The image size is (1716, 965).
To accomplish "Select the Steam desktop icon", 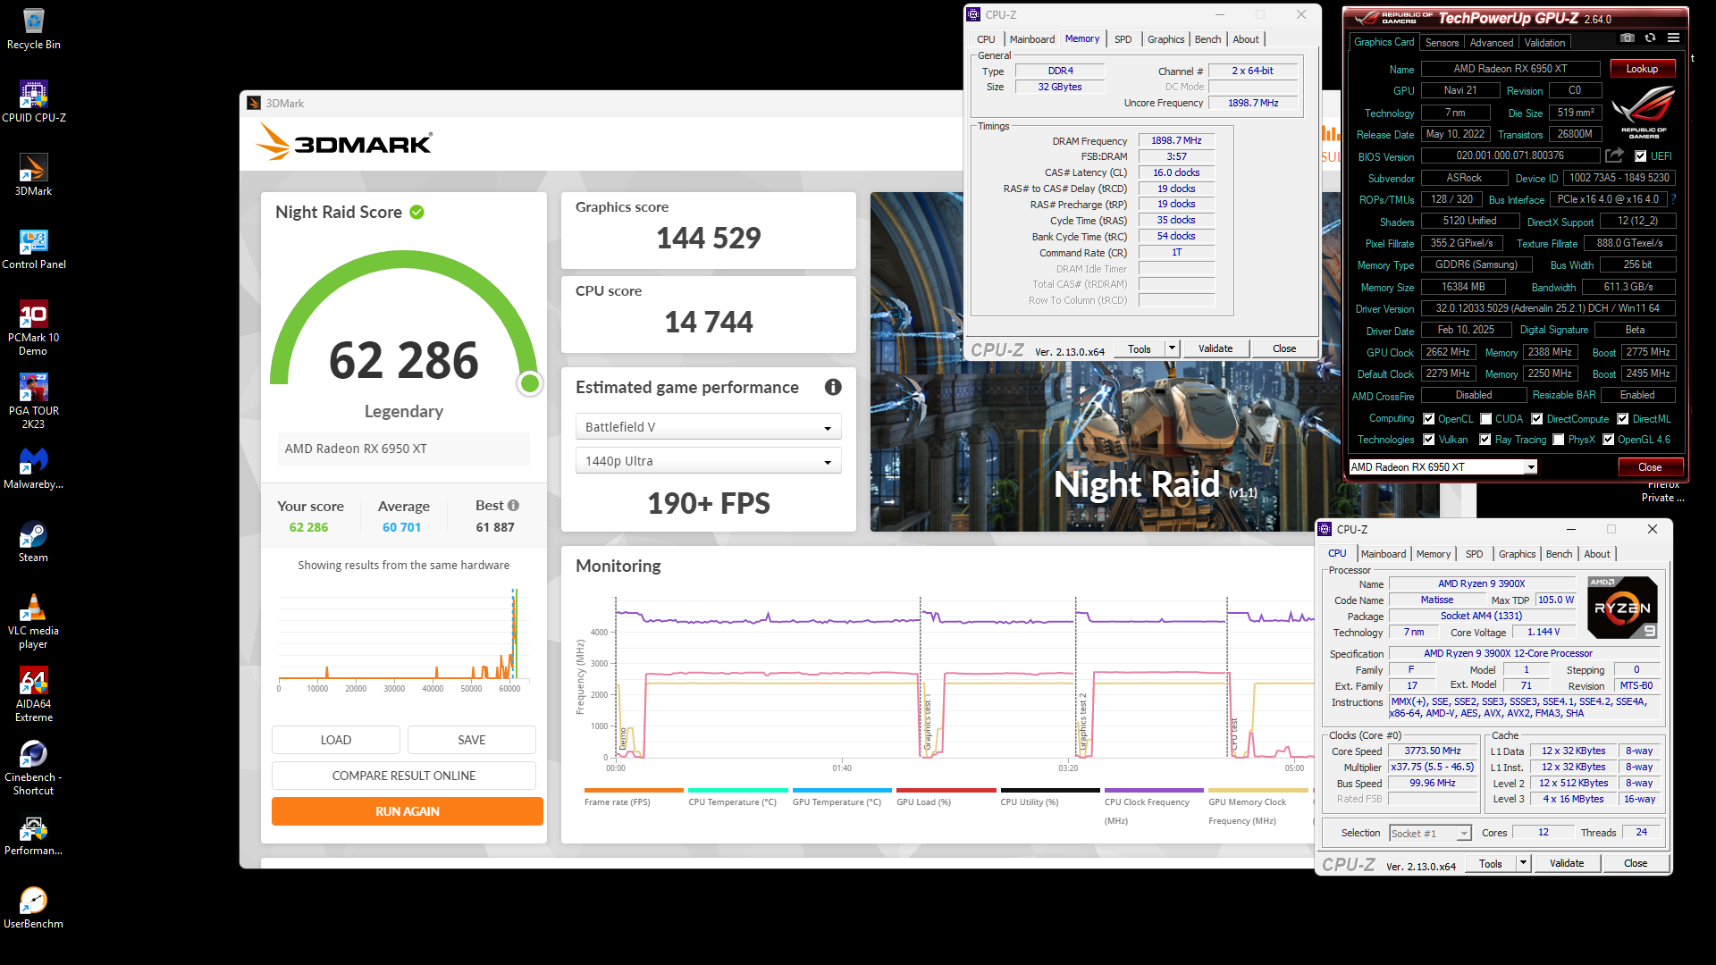I will [33, 541].
